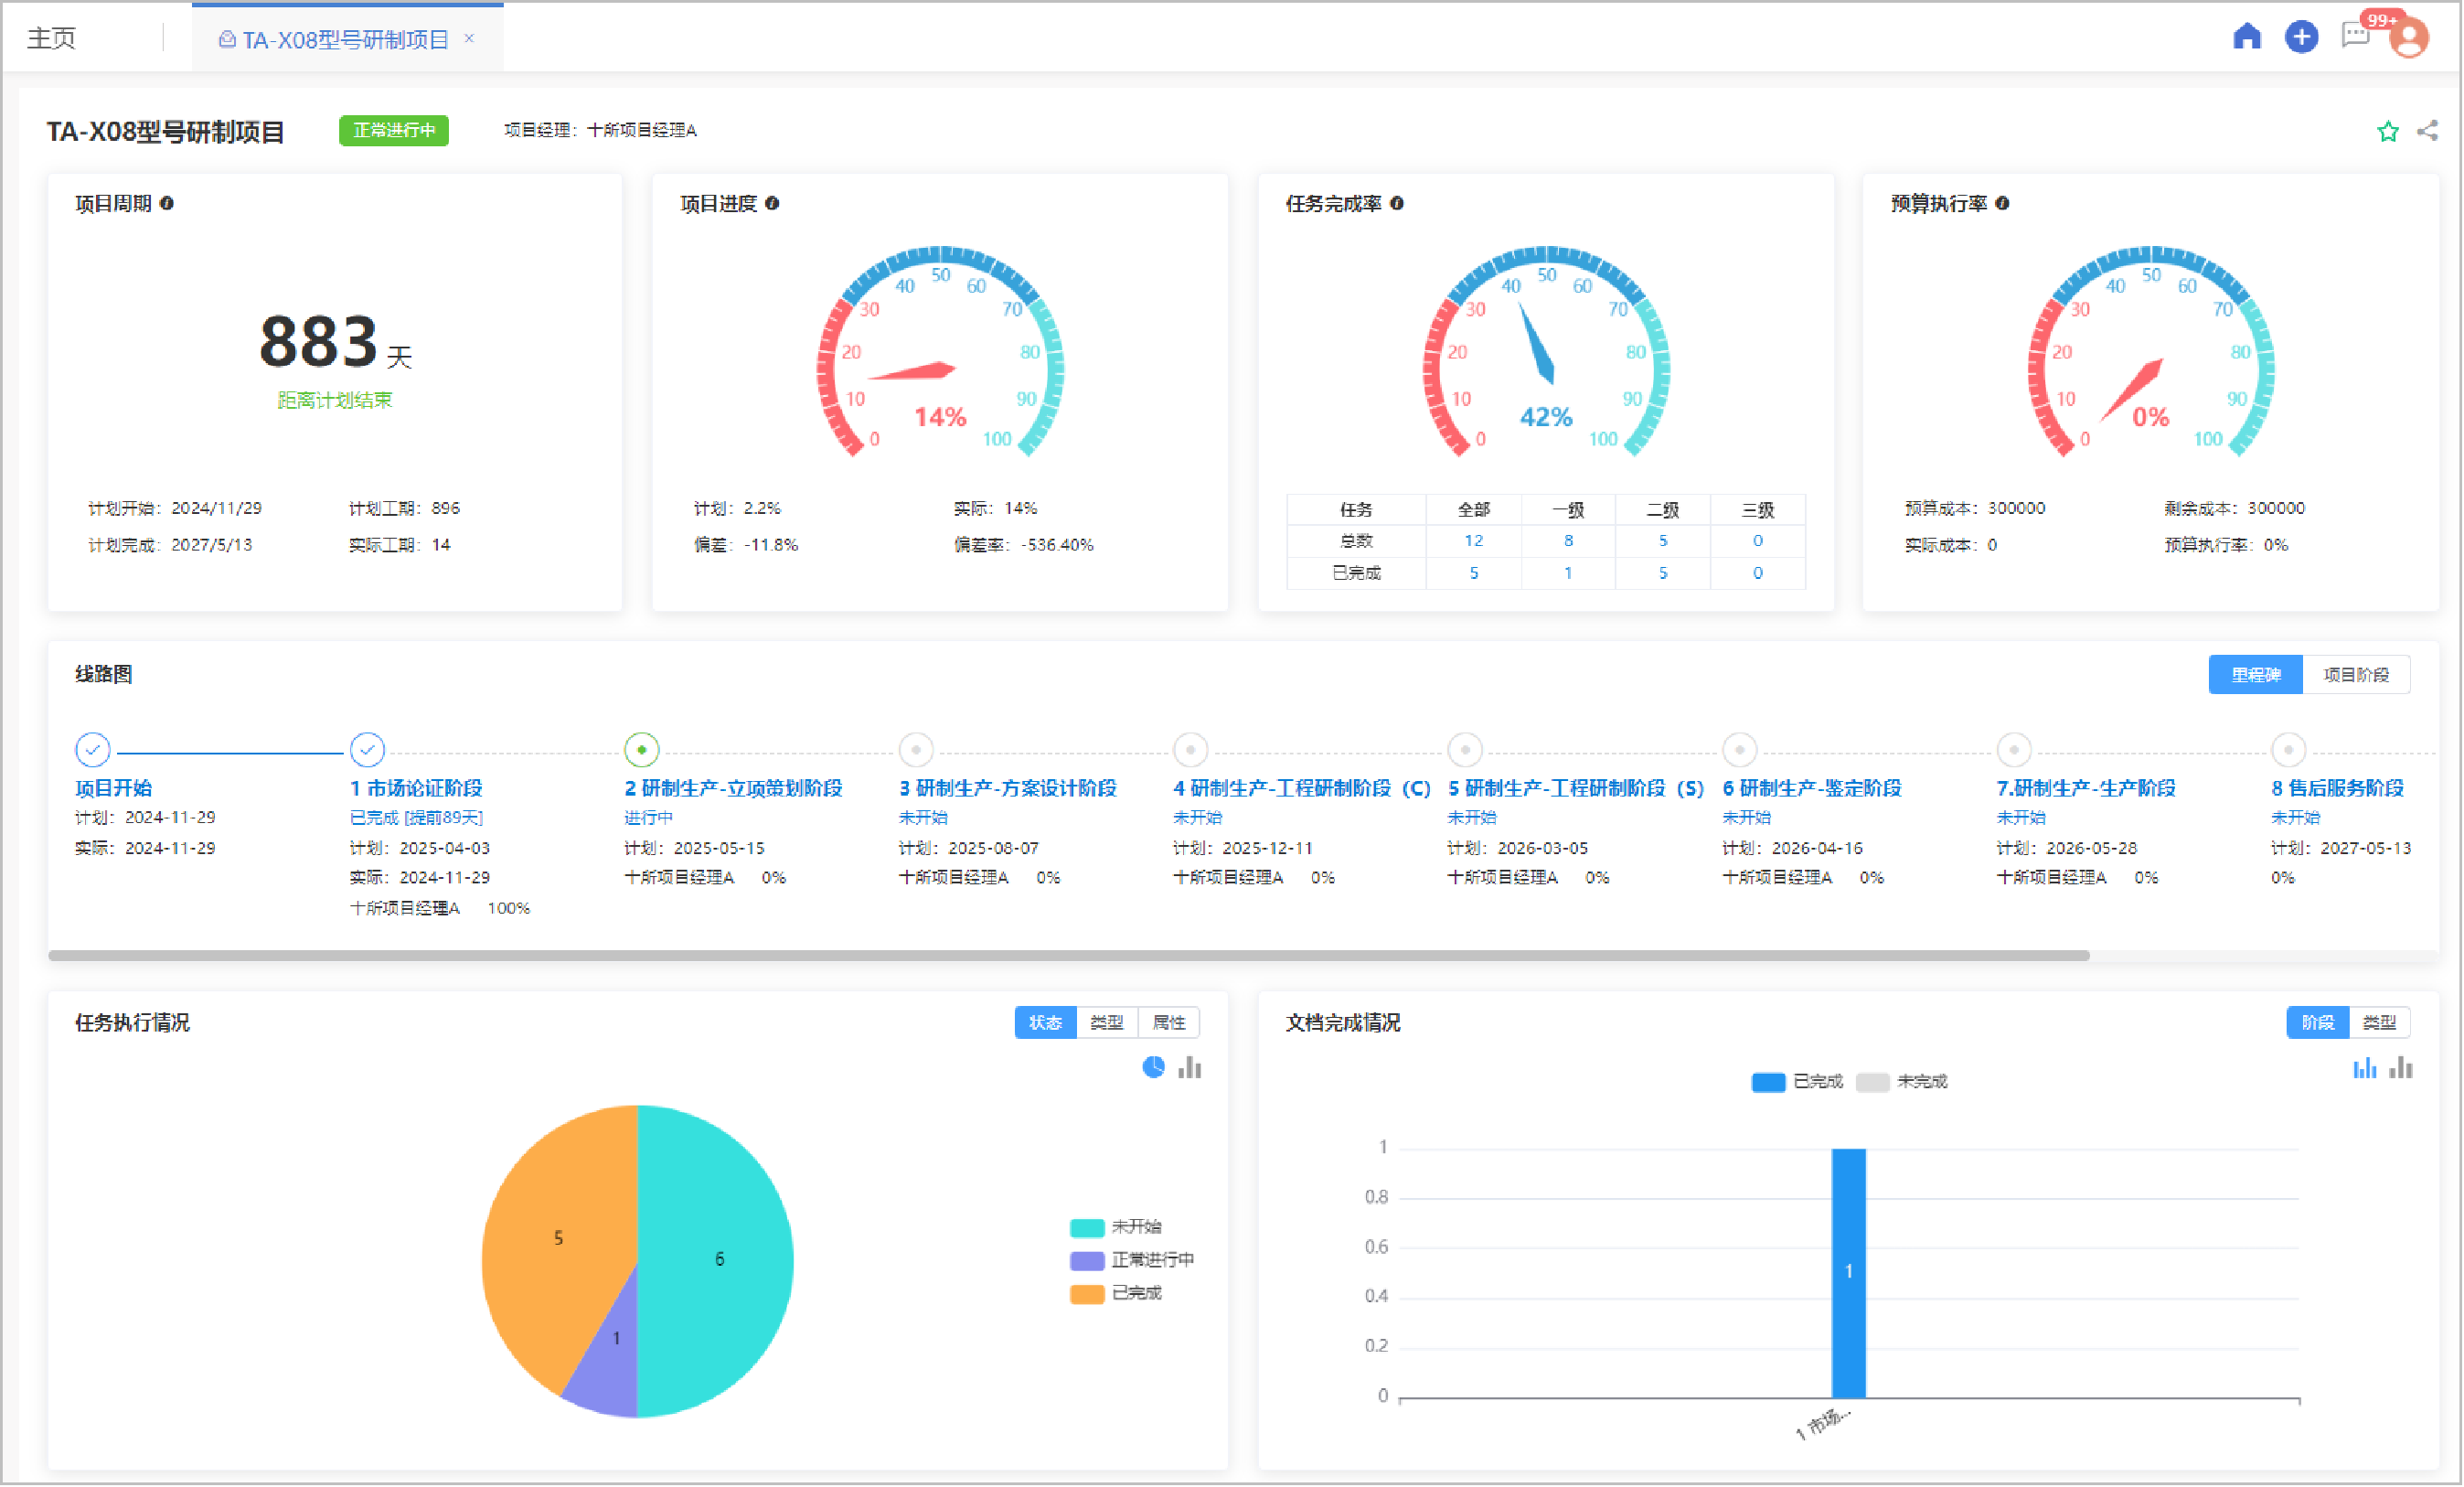Switch document chart to 类型
Image resolution: width=2464 pixels, height=1487 pixels.
pyautogui.click(x=2378, y=1023)
